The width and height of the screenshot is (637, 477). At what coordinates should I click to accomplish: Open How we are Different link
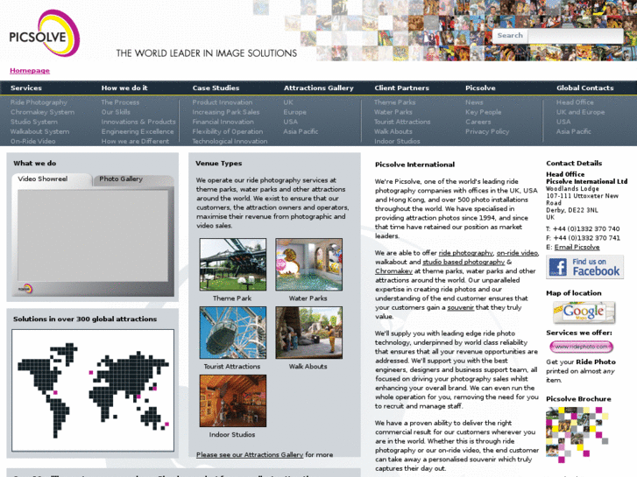pyautogui.click(x=135, y=141)
